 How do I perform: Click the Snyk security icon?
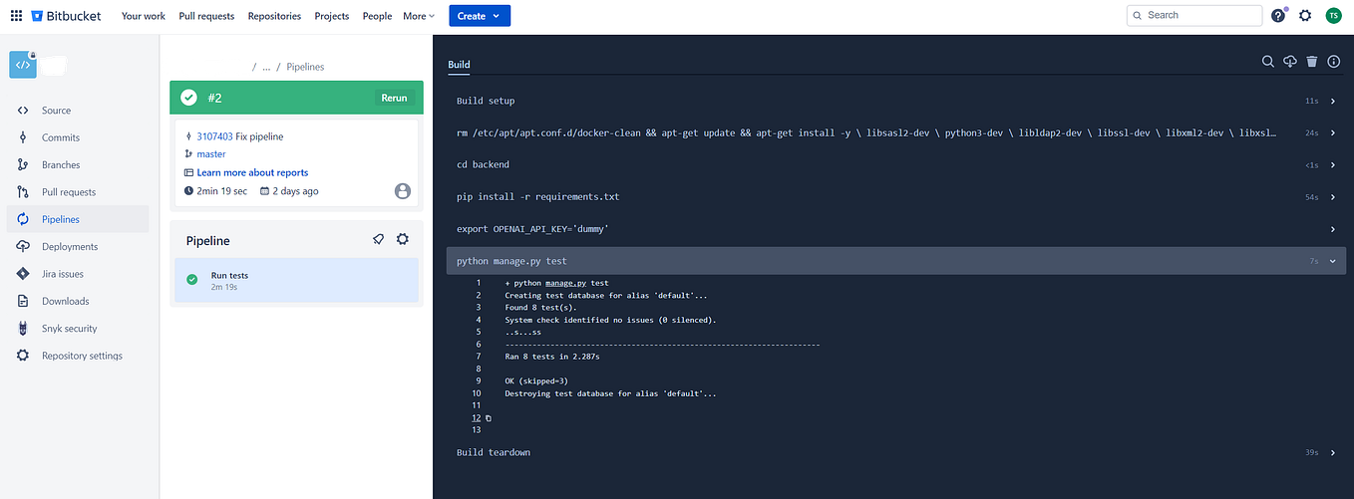coord(23,328)
